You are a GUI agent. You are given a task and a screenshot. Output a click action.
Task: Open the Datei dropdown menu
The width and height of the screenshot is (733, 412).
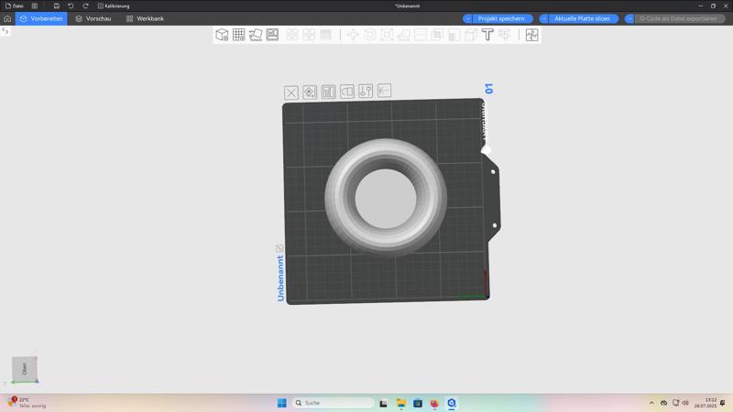(15, 5)
